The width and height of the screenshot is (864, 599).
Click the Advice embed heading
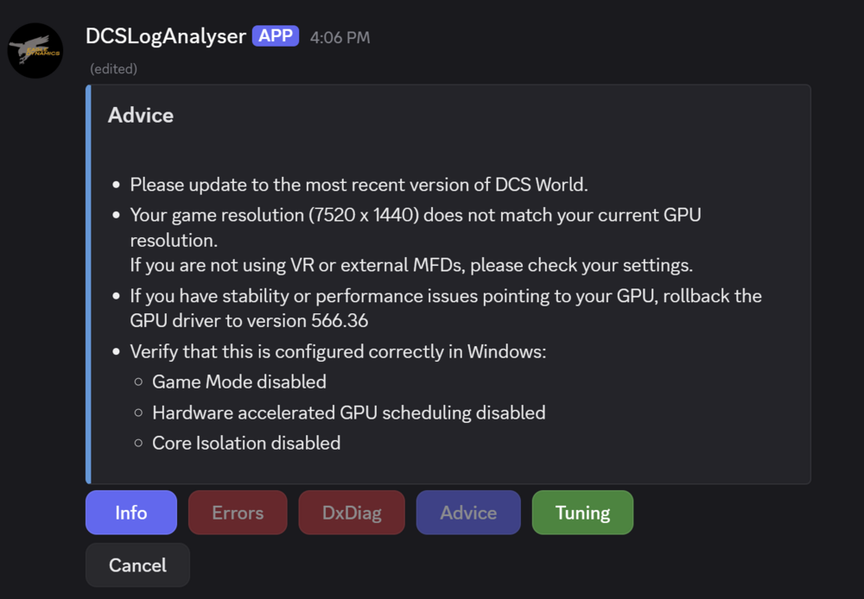[140, 116]
